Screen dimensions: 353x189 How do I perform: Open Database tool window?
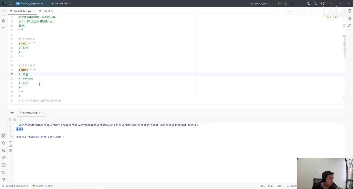coord(349,18)
